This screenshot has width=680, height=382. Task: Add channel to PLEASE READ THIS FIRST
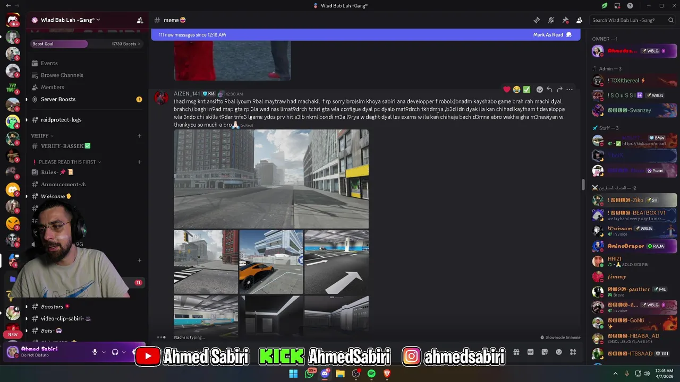[139, 162]
